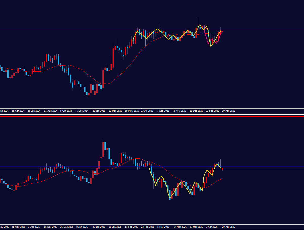The width and height of the screenshot is (304, 230).
Task: Click the '22 Feb 2026' upper axis label
Action: coord(212,111)
